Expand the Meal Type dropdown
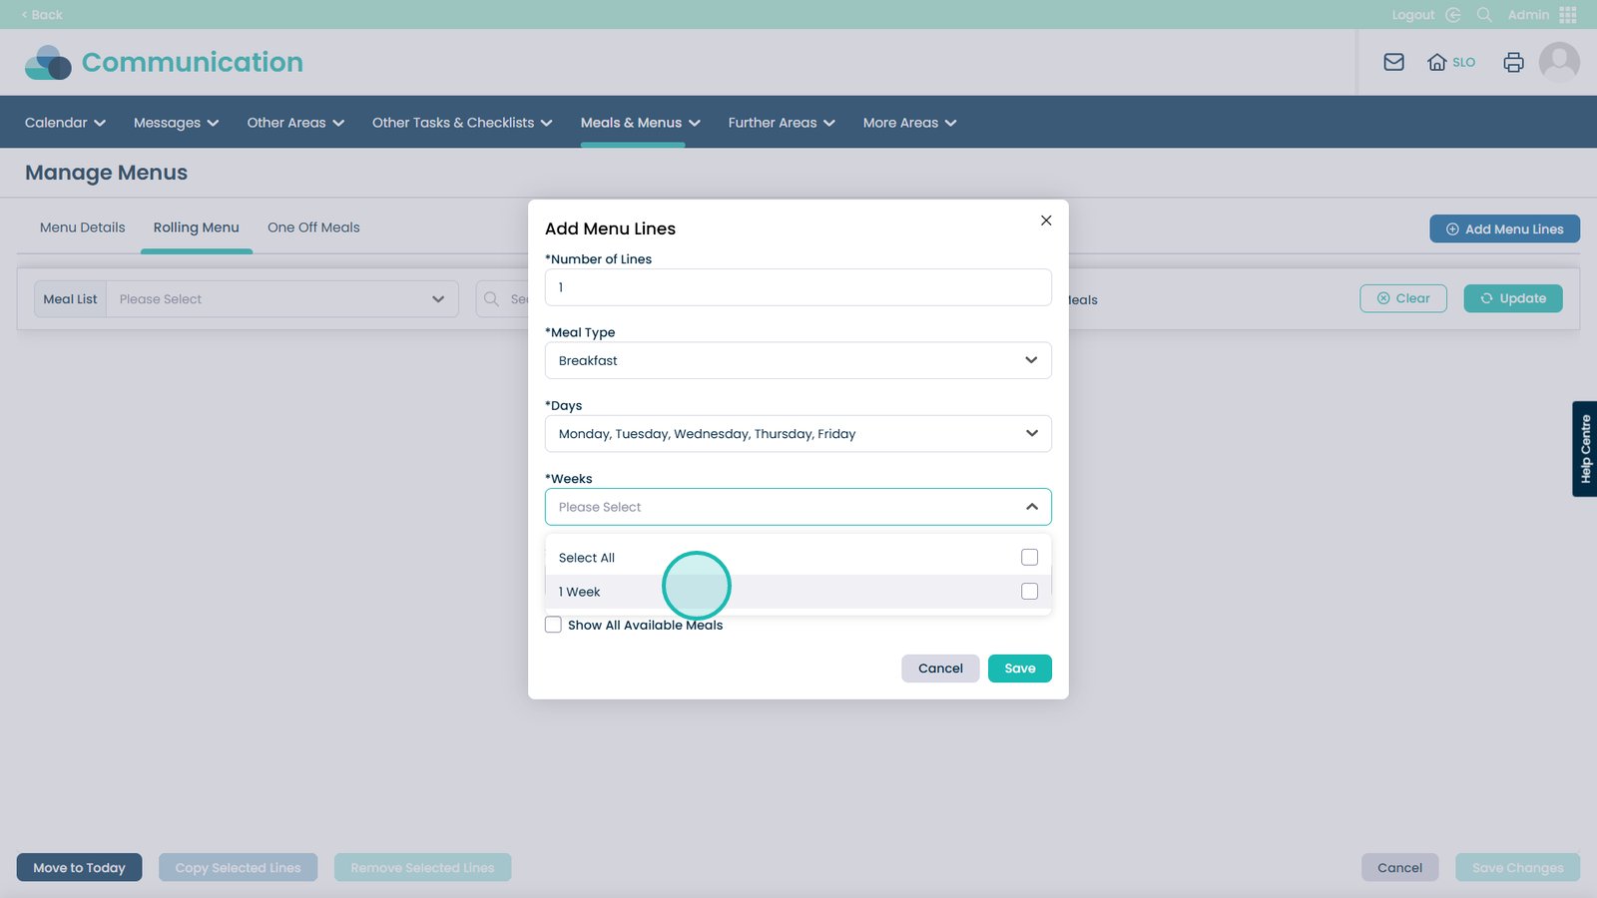This screenshot has width=1597, height=898. pyautogui.click(x=798, y=360)
